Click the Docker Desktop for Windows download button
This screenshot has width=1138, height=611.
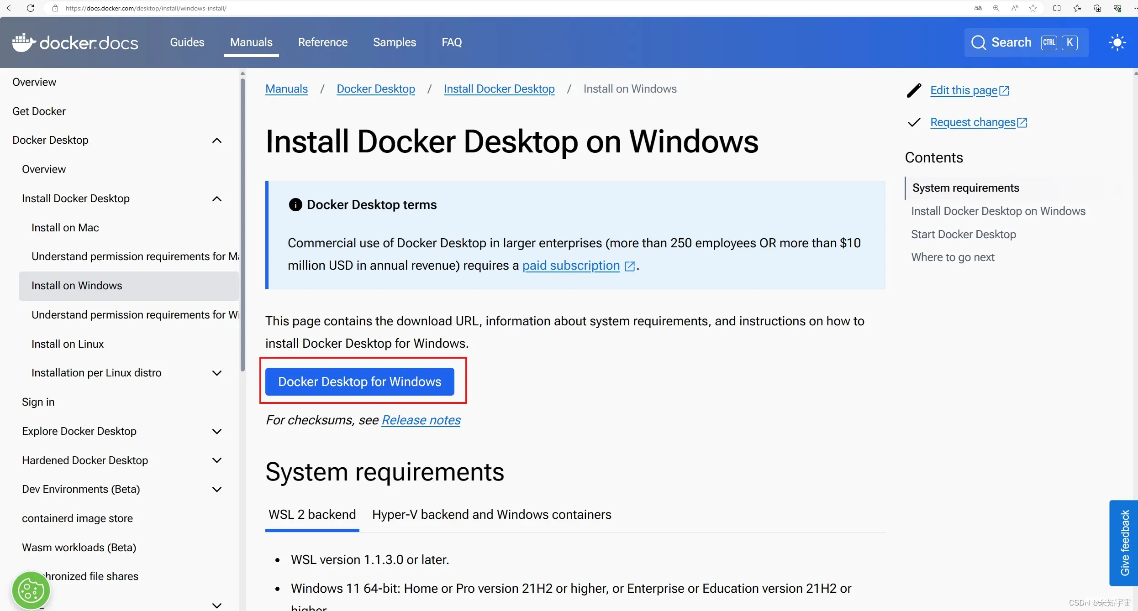[360, 381]
